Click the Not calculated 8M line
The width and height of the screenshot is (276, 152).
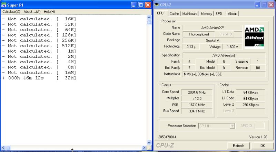[39, 67]
